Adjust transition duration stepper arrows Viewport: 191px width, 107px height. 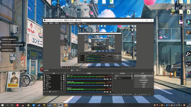click(x=132, y=78)
